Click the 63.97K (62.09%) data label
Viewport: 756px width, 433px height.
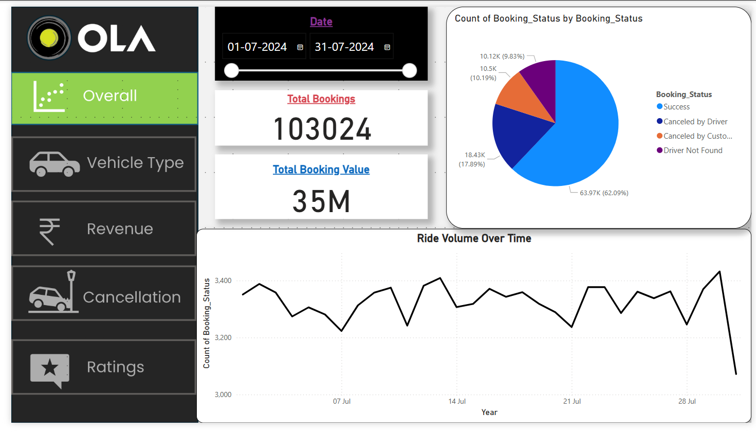pyautogui.click(x=604, y=193)
